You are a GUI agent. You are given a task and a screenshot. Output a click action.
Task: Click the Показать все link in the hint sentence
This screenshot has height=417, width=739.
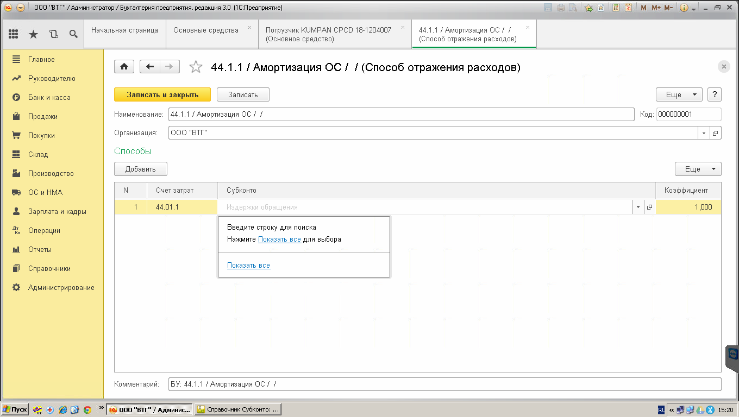click(279, 239)
